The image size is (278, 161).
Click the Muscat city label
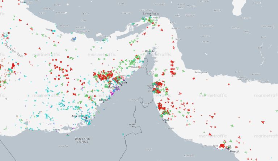[234, 150]
